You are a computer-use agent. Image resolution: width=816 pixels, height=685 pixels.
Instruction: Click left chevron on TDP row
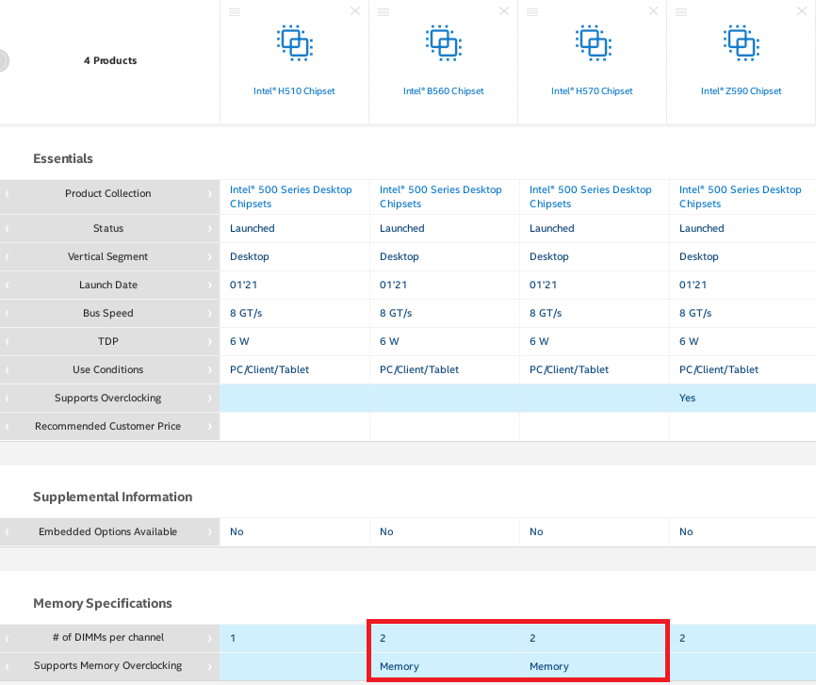[x=8, y=341]
